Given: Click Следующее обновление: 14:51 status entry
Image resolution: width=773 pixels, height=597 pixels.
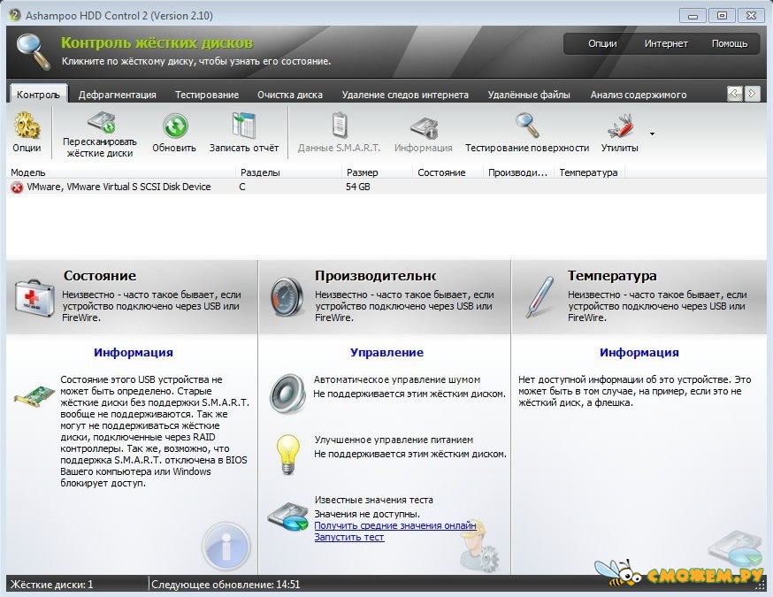Looking at the screenshot, I should click(x=226, y=585).
